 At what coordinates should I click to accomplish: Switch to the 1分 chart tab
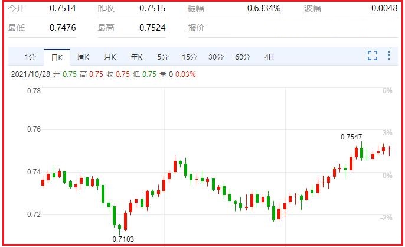click(30, 57)
